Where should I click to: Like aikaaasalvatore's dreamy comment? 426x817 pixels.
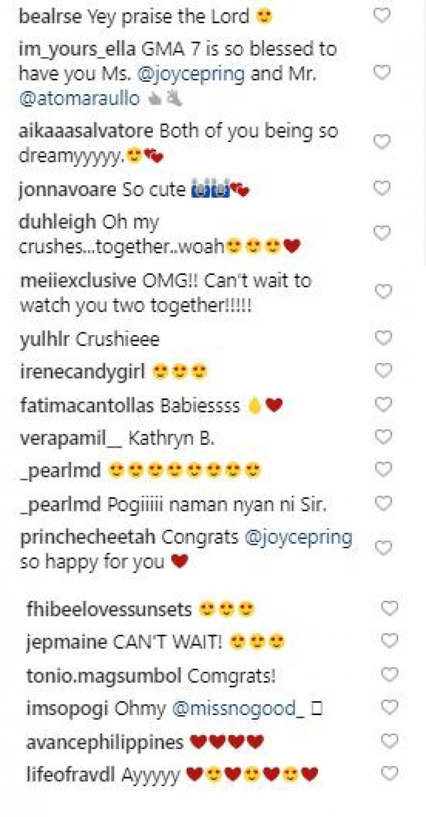[x=381, y=142]
